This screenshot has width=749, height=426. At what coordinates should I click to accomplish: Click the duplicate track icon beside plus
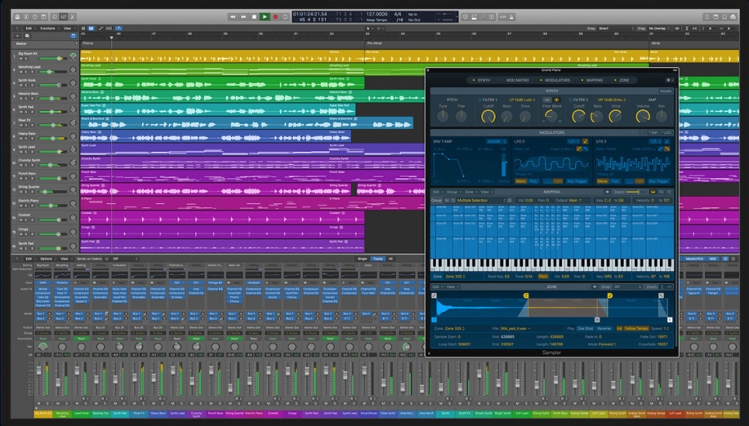tap(27, 36)
